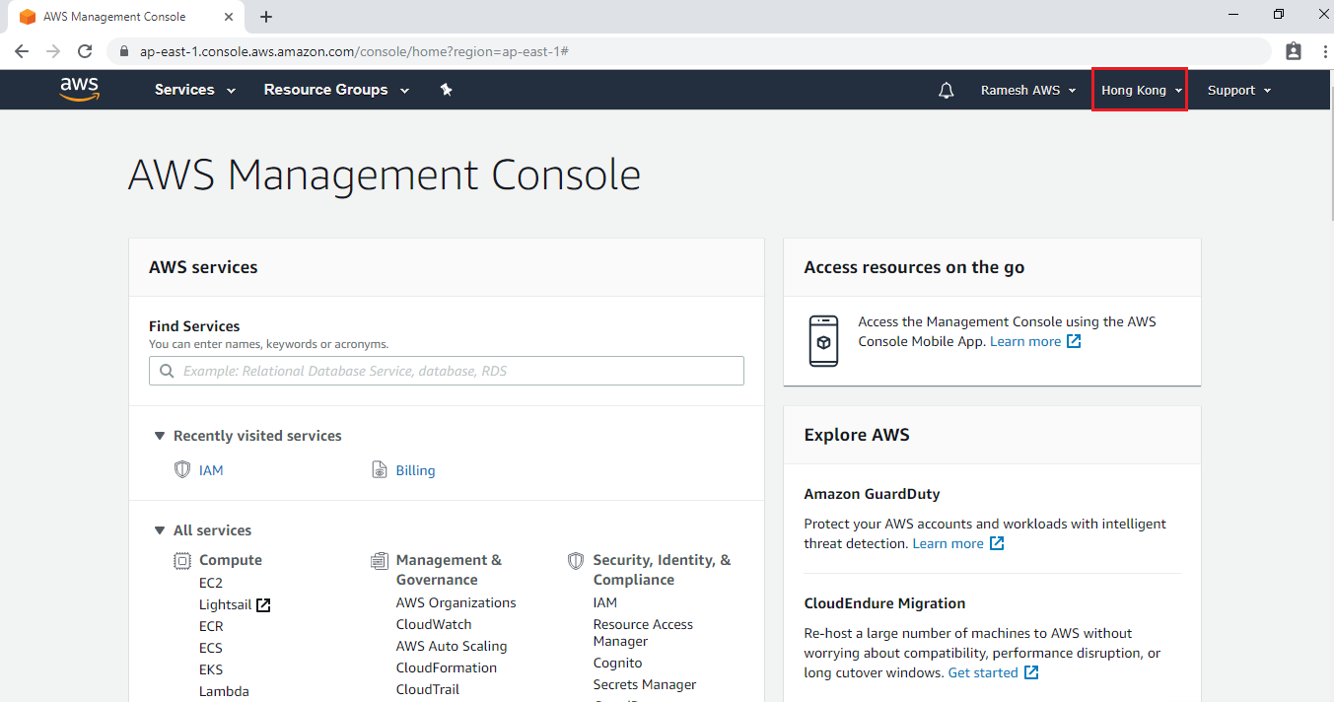Viewport: 1334px width, 702px height.
Task: Click the browser profile badge icon
Action: coord(1294,51)
